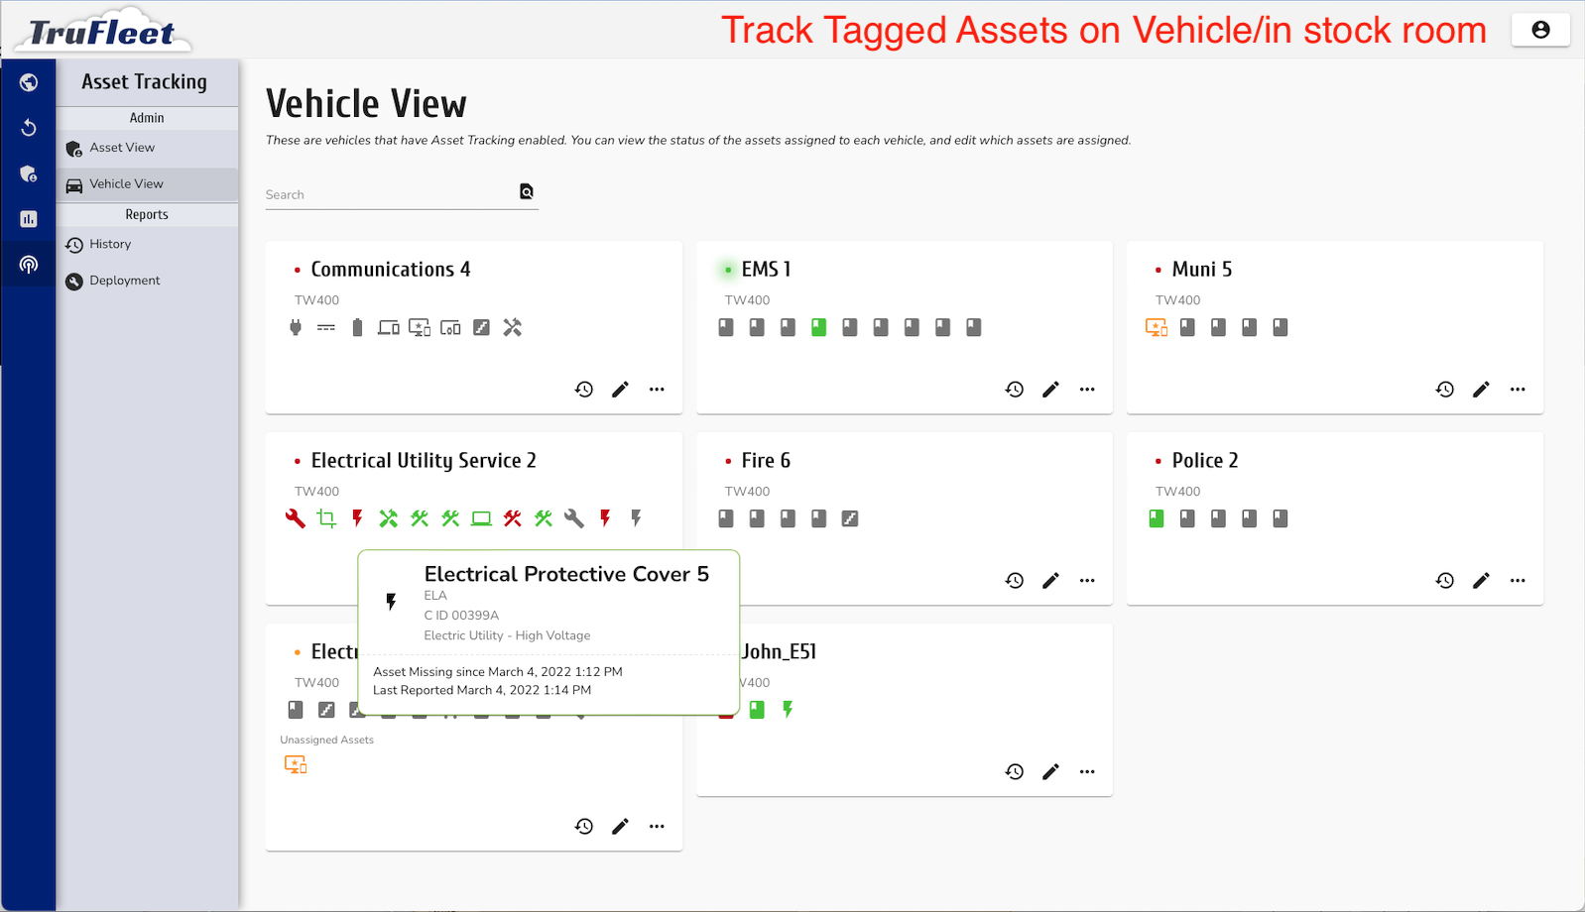Click the Asset Tracking panel heading

[x=145, y=82]
